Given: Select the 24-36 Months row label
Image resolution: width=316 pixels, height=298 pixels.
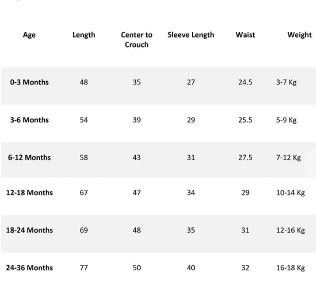Looking at the screenshot, I should click(x=29, y=268).
